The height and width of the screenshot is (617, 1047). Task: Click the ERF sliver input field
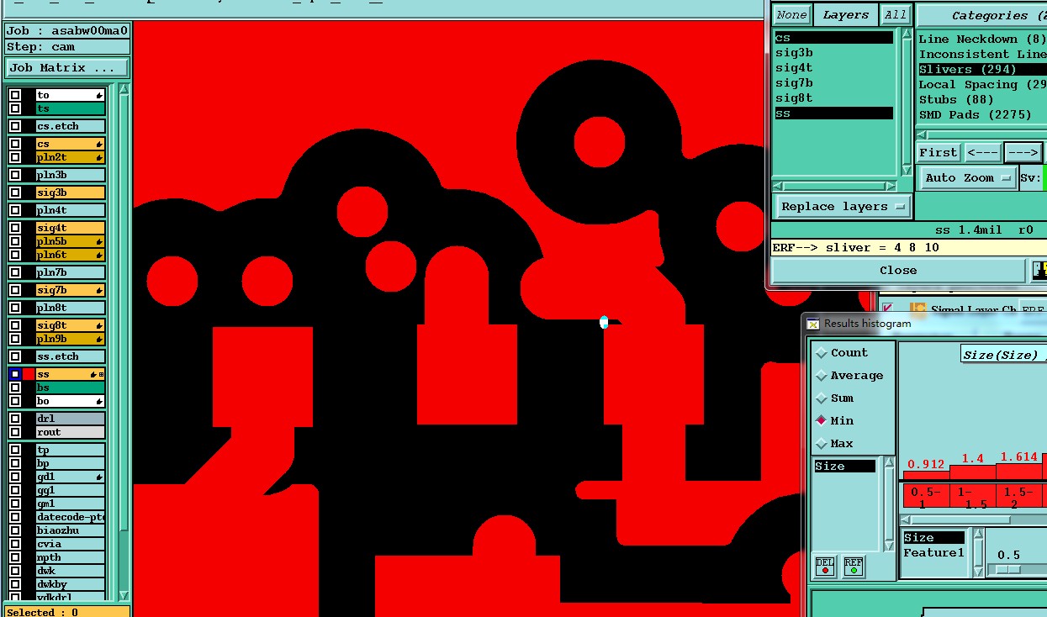(x=908, y=248)
